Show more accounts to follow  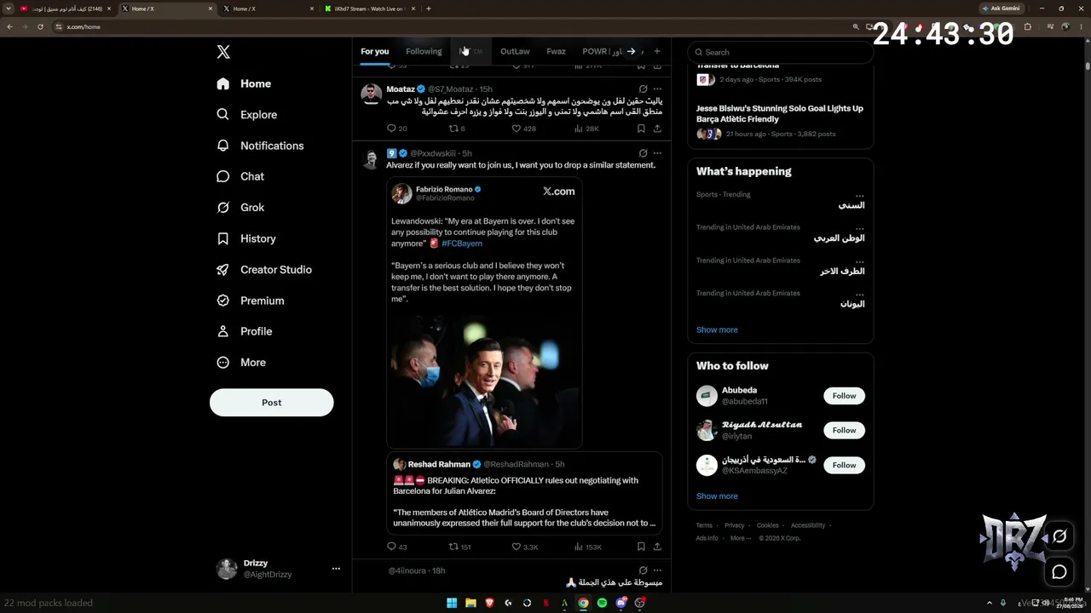[x=717, y=496]
